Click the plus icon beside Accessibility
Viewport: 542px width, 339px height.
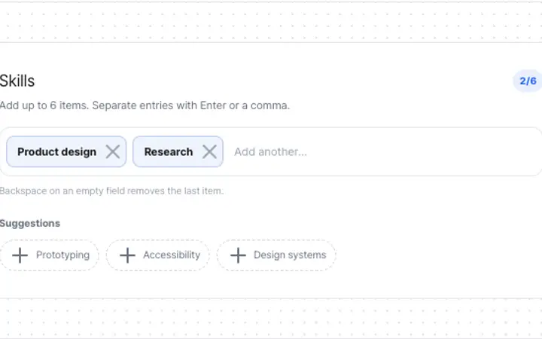pos(127,255)
